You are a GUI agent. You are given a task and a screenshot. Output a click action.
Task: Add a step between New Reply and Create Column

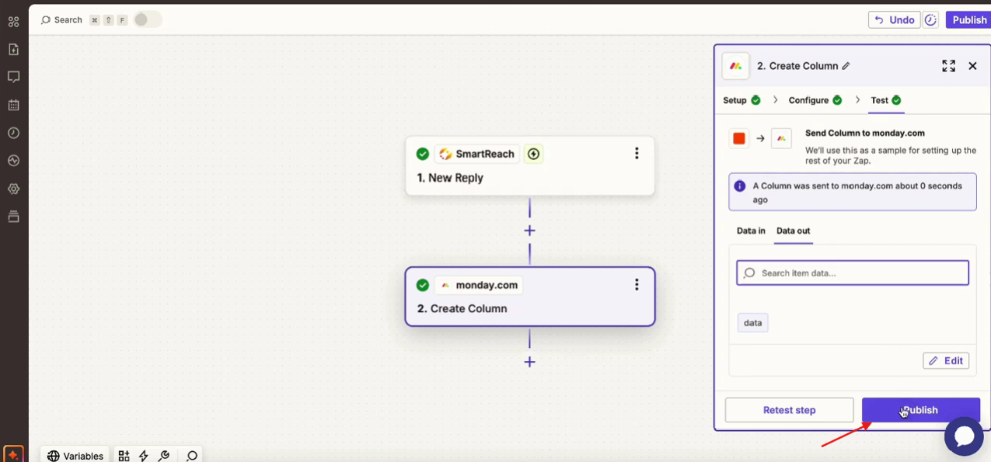click(x=529, y=231)
